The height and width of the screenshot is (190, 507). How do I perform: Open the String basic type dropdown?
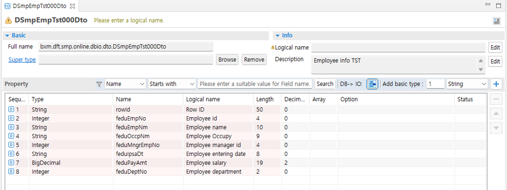tap(467, 84)
